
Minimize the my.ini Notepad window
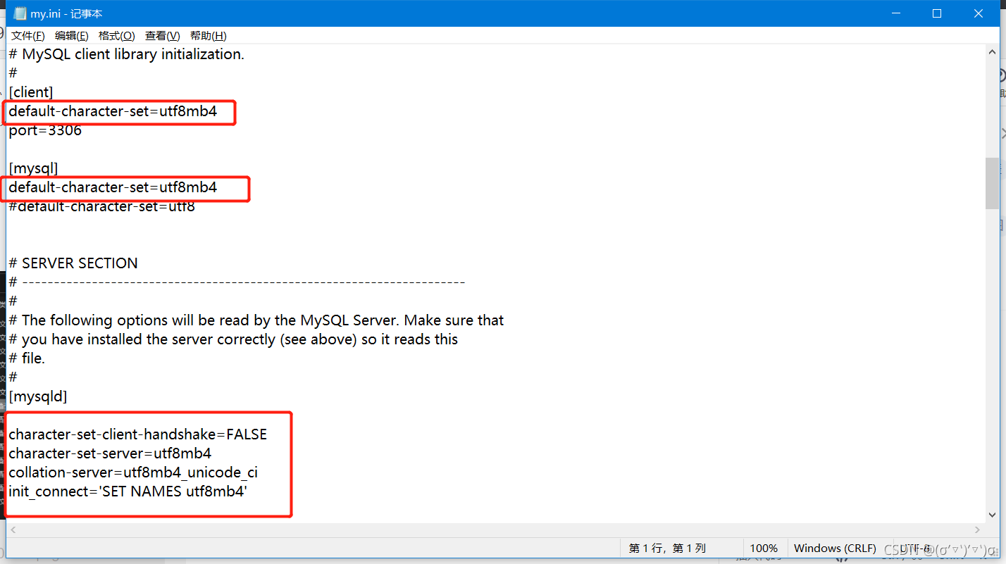point(896,13)
